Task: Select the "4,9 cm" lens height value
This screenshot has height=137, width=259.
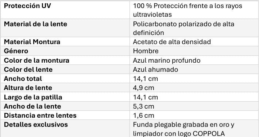Action: pyautogui.click(x=143, y=88)
